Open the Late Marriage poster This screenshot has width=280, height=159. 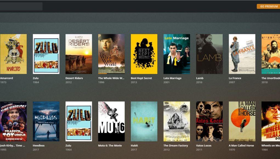click(177, 54)
